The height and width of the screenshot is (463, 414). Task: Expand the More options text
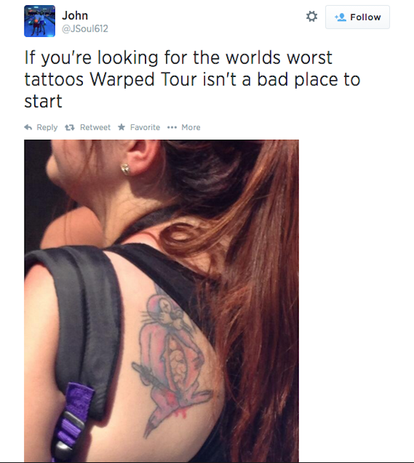click(191, 127)
